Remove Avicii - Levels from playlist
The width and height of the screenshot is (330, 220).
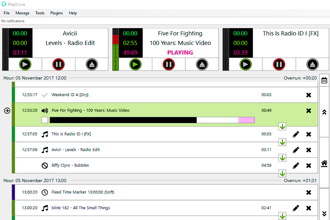coord(309,150)
